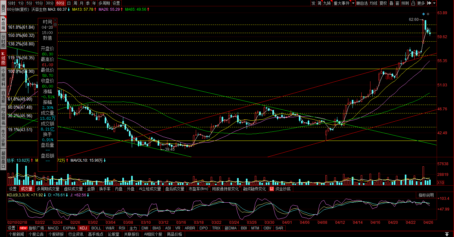
Task: Open 自选股 in left sidebar
Action: [x=3, y=97]
